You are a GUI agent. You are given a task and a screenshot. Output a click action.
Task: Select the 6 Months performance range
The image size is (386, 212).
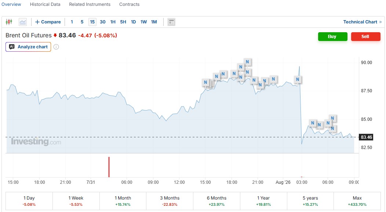click(x=216, y=201)
